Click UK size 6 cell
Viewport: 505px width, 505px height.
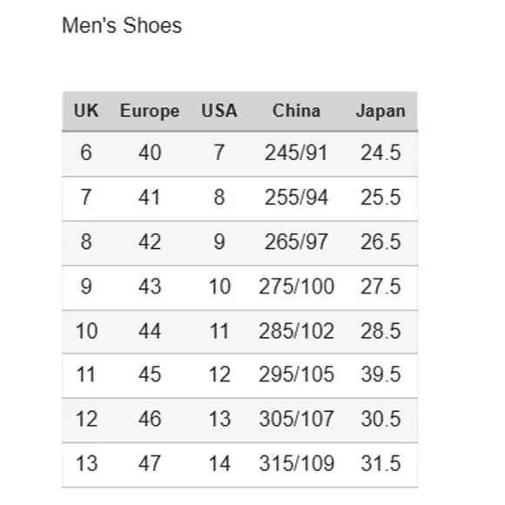86,152
